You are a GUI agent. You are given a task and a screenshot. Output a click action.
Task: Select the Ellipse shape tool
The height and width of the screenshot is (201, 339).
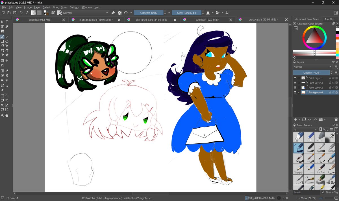(7, 41)
